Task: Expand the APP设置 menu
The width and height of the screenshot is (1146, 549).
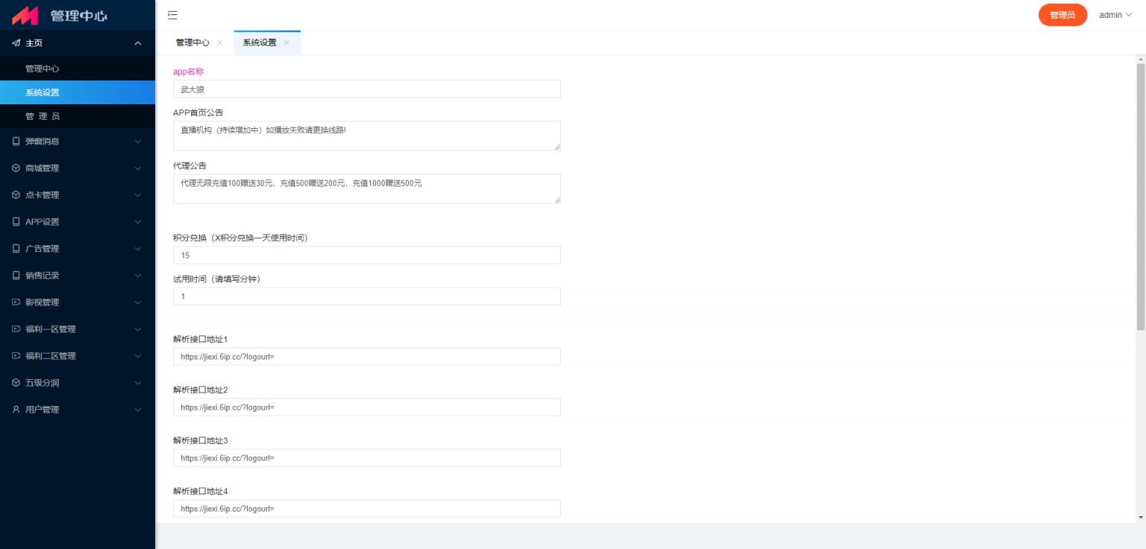Action: coord(78,222)
